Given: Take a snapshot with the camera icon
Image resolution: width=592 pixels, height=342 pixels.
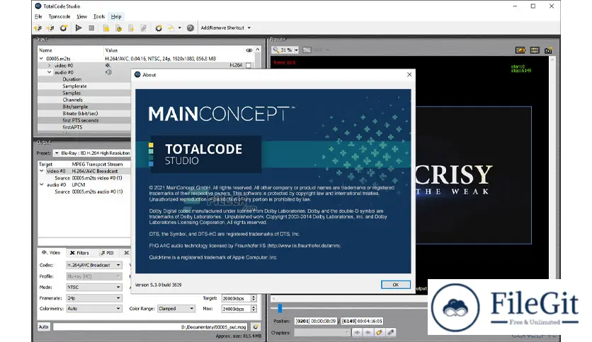Looking at the screenshot, I should click(548, 50).
